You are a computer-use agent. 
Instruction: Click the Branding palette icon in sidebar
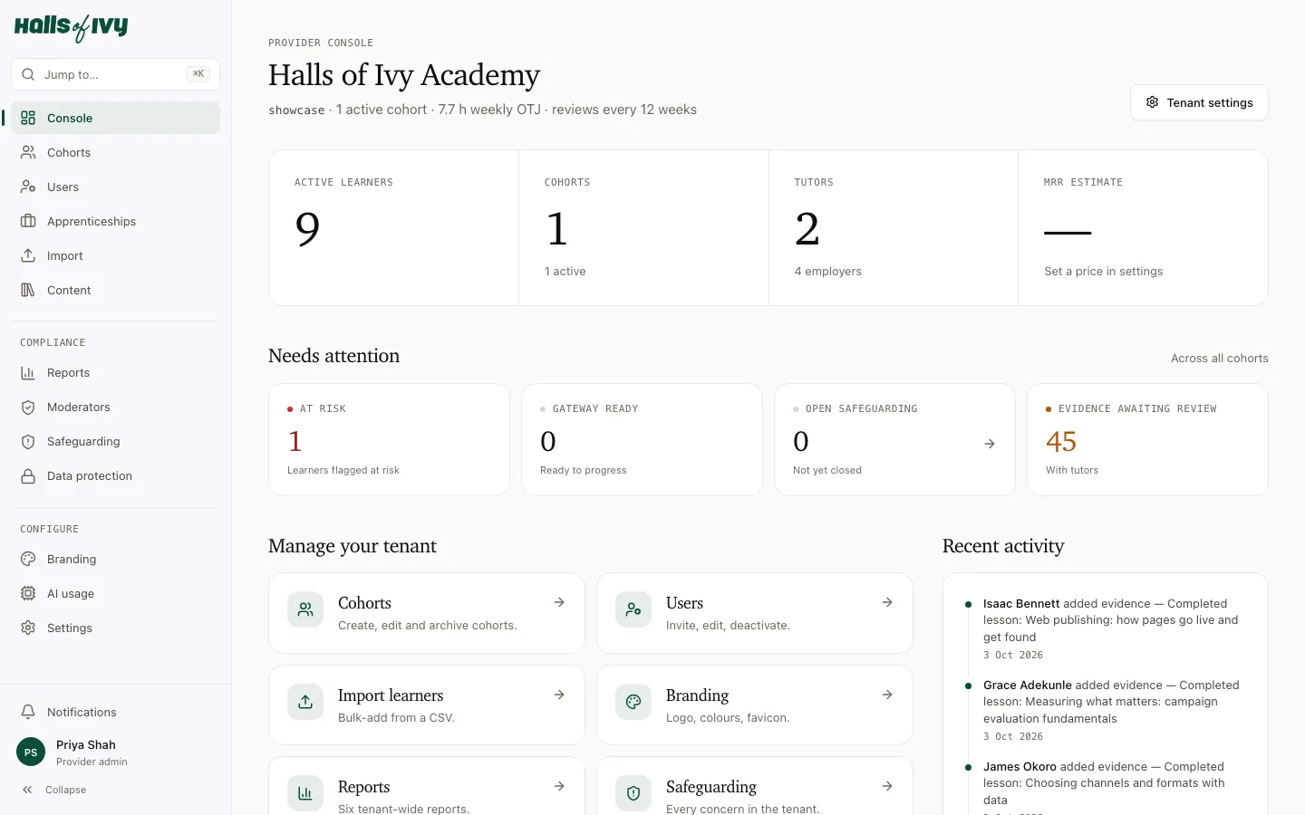point(28,559)
